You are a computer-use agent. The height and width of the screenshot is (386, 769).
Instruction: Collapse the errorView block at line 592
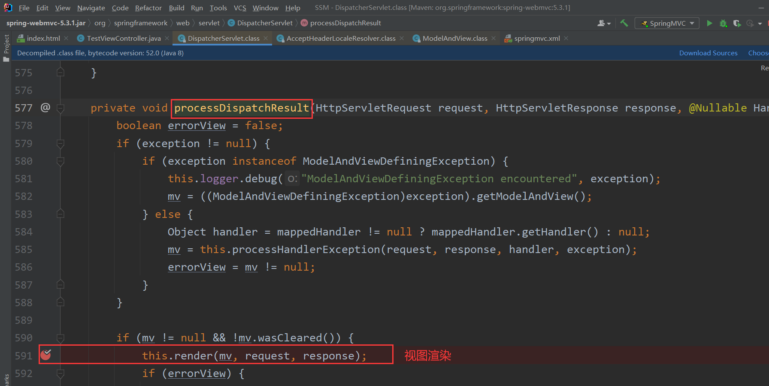pos(61,374)
